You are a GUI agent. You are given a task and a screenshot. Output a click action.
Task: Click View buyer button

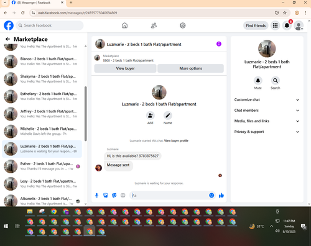125,68
